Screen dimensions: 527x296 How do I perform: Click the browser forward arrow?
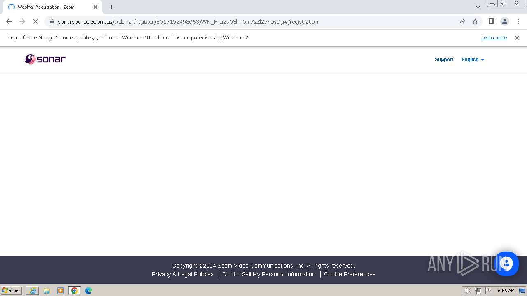pos(22,21)
